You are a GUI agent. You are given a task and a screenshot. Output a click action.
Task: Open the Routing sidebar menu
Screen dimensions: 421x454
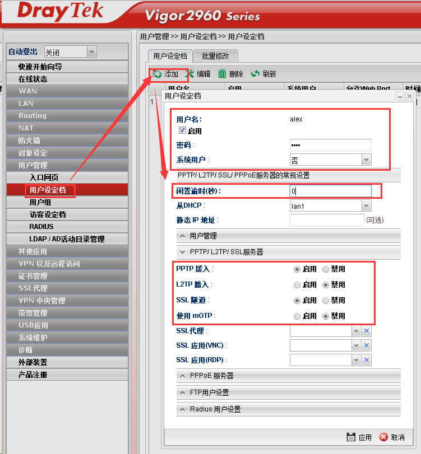[67, 116]
